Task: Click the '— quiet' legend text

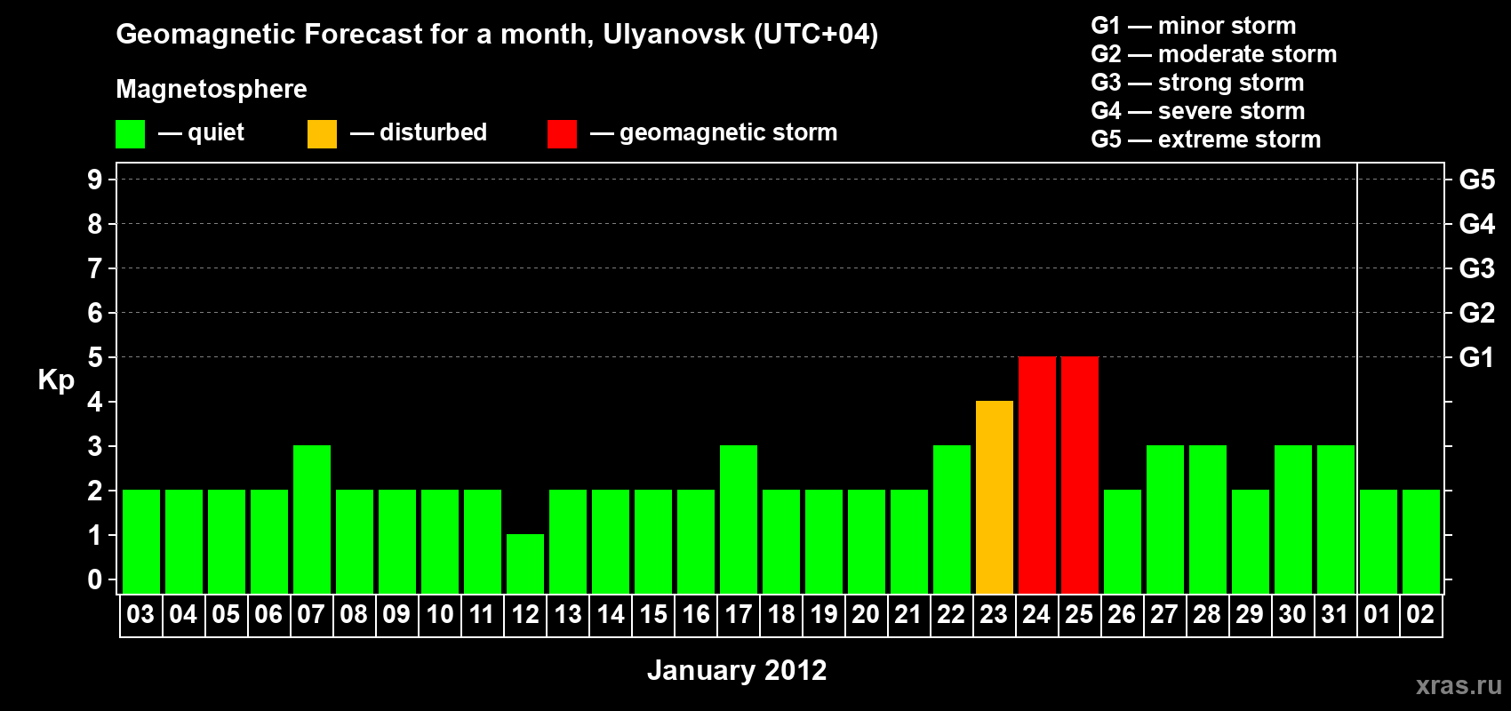Action: [201, 133]
